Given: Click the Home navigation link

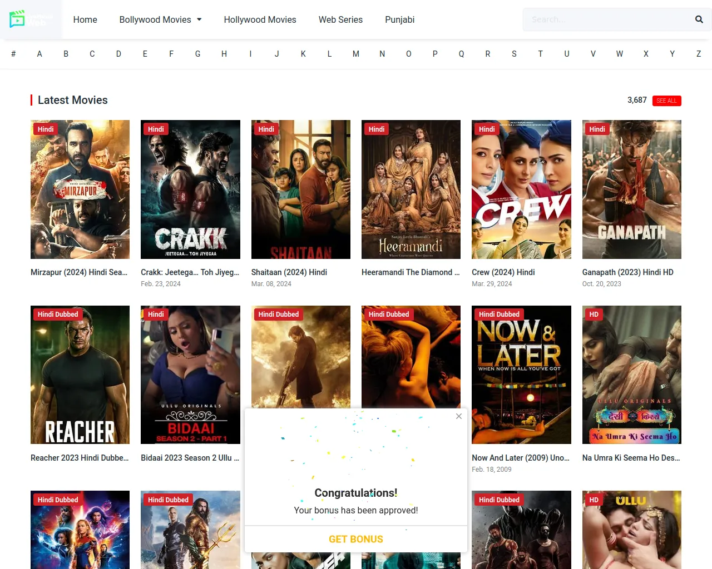Looking at the screenshot, I should (x=85, y=19).
